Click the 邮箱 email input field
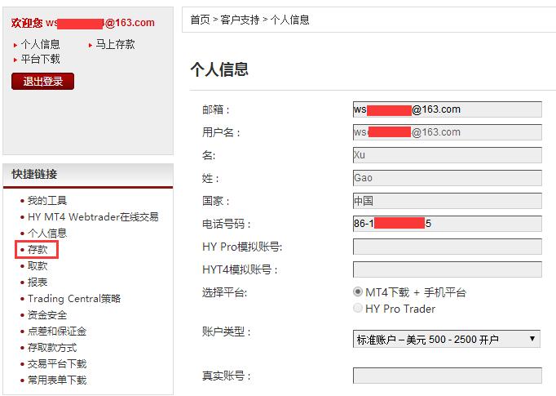556x396 pixels. (x=447, y=109)
